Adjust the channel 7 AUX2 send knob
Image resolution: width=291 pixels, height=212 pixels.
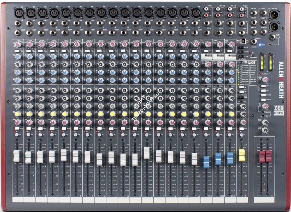pyautogui.click(x=88, y=98)
